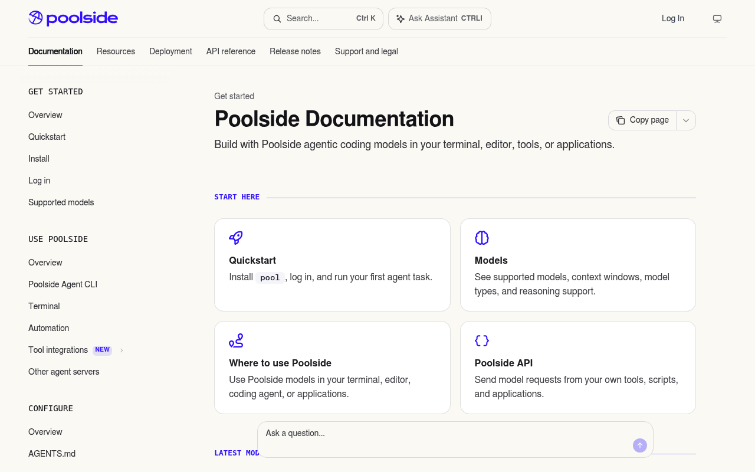Click the NEW badge beside Tool integrations

[103, 350]
